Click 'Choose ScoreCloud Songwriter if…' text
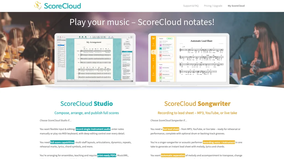The height and width of the screenshot is (159, 284). (169, 120)
